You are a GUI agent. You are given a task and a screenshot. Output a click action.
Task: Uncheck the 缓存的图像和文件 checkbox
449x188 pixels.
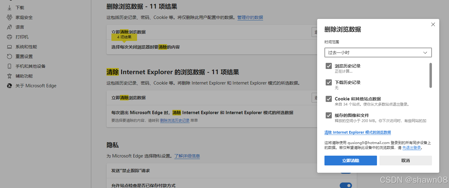[329, 115]
